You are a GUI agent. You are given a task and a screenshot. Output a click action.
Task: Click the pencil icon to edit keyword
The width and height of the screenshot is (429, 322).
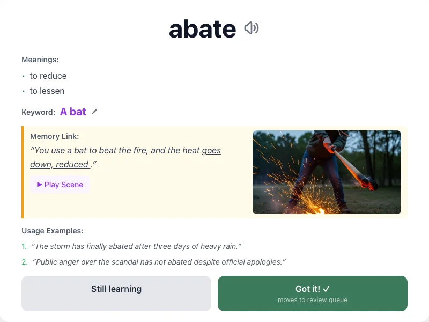[94, 112]
